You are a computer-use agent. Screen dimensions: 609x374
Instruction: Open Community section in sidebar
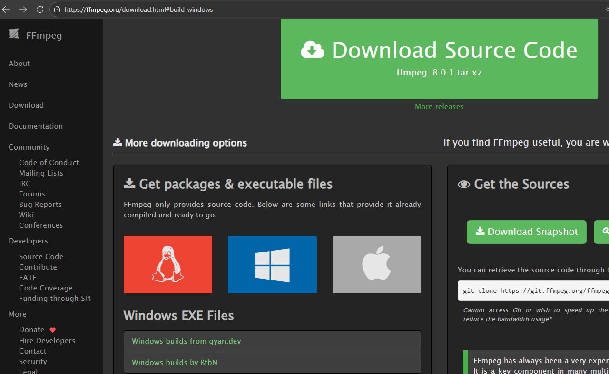(29, 147)
